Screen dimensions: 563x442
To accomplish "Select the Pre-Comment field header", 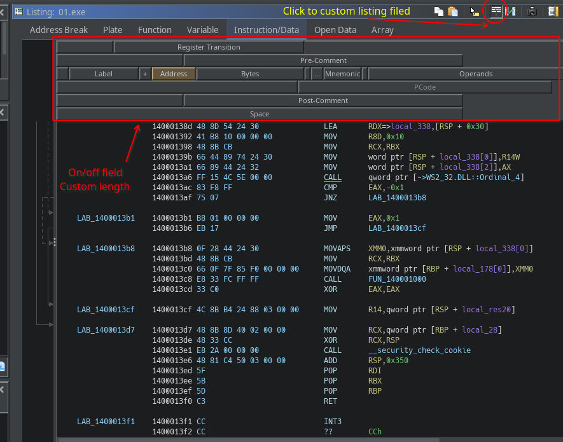I will [x=323, y=60].
